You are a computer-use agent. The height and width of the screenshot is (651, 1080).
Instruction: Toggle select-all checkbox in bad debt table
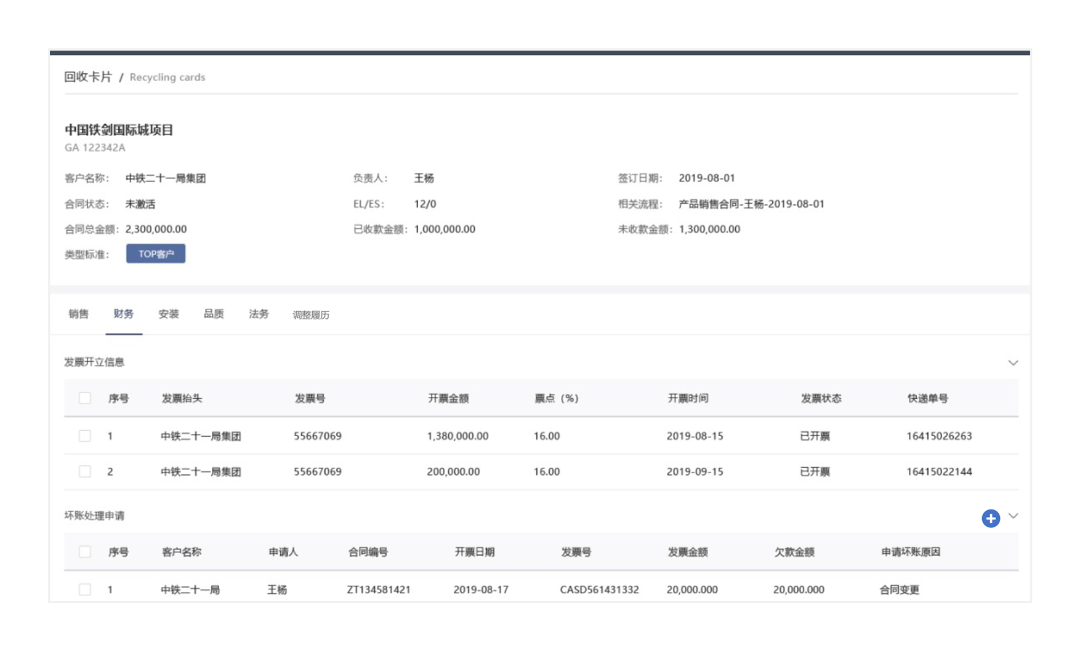(x=85, y=552)
